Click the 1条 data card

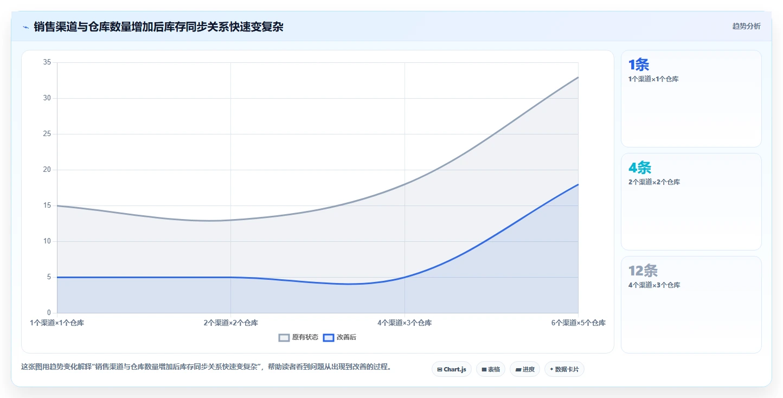[x=691, y=99]
